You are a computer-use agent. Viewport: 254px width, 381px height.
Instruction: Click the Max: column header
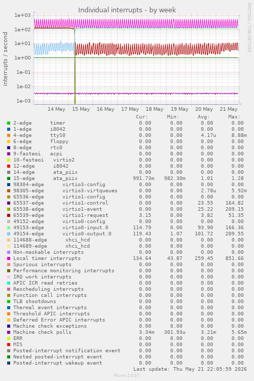(x=234, y=117)
